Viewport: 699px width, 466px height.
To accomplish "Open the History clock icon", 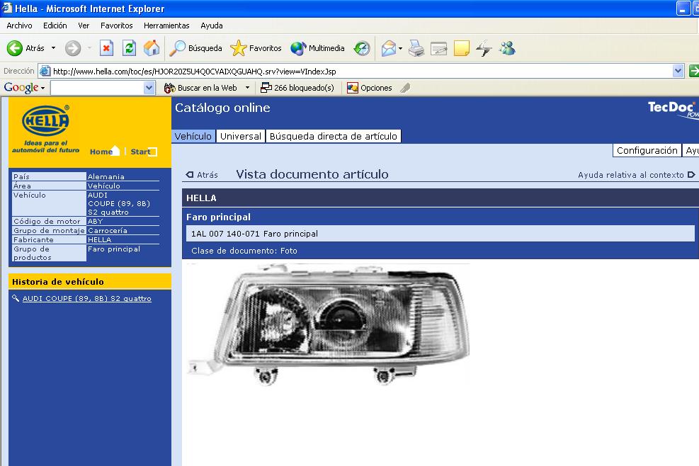I will pos(361,48).
